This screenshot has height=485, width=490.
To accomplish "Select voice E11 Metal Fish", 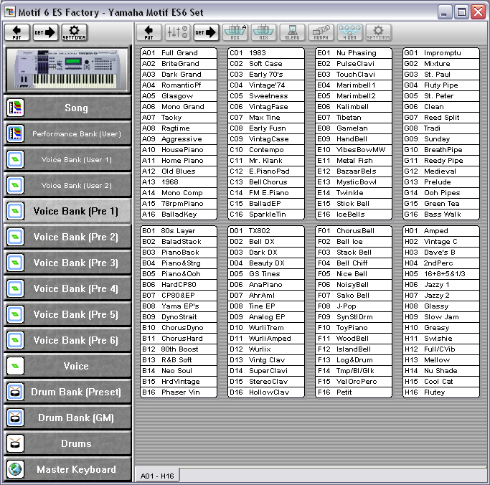I will click(x=354, y=161).
